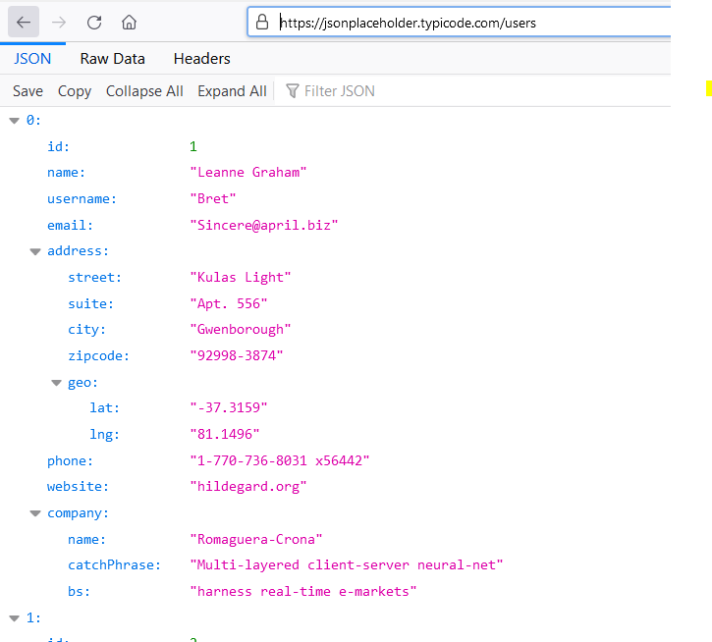Click Collapse All
Image resolution: width=712 pixels, height=642 pixels.
[x=144, y=91]
